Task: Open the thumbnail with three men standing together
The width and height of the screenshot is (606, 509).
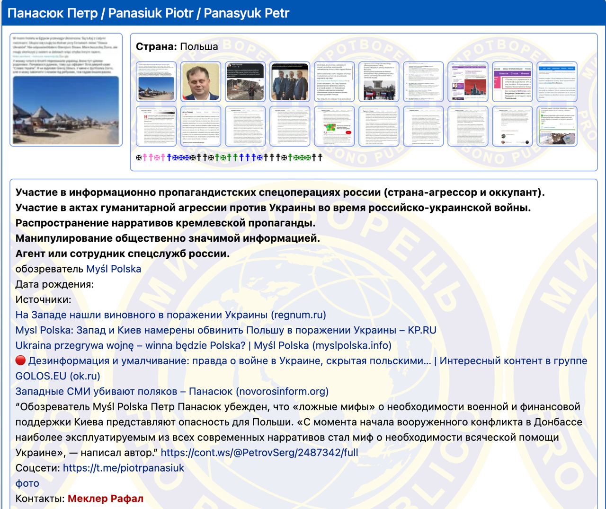Action: point(290,81)
